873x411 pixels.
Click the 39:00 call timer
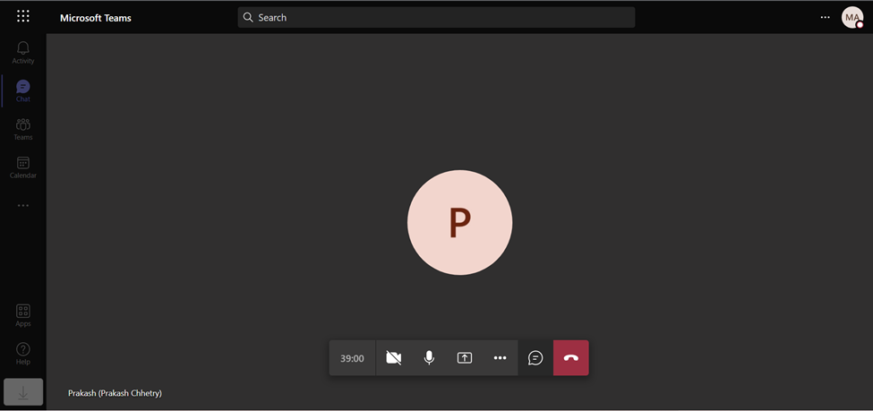[353, 358]
